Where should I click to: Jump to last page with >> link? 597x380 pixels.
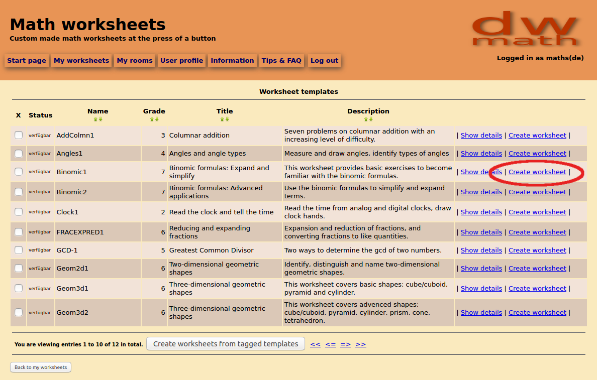click(360, 344)
